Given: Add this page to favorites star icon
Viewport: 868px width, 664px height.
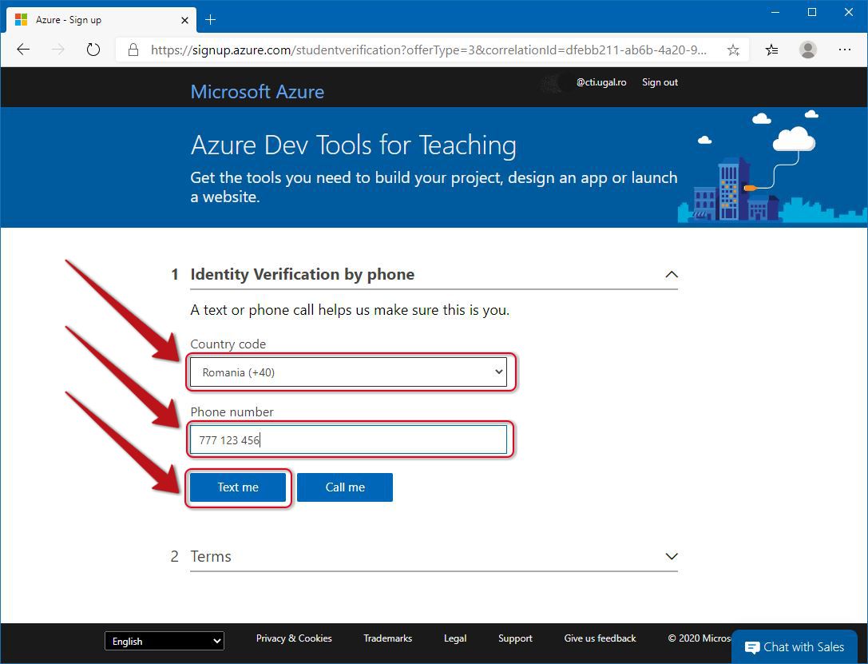Looking at the screenshot, I should (733, 50).
